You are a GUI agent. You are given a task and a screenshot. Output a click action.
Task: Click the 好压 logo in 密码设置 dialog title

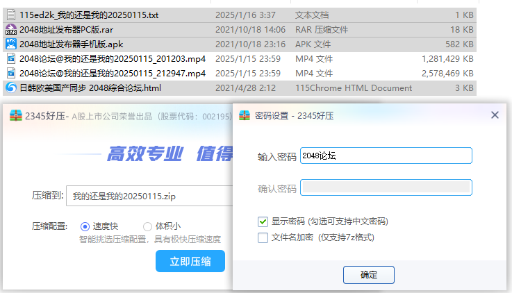[245, 115]
